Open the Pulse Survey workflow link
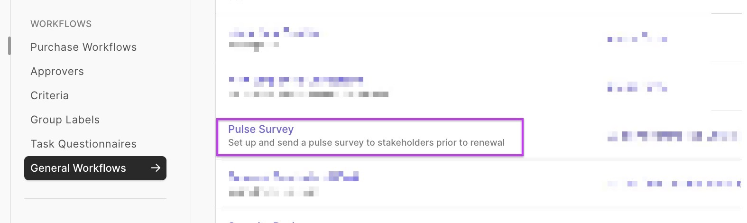Screen dimensions: 747x223 (x=261, y=130)
